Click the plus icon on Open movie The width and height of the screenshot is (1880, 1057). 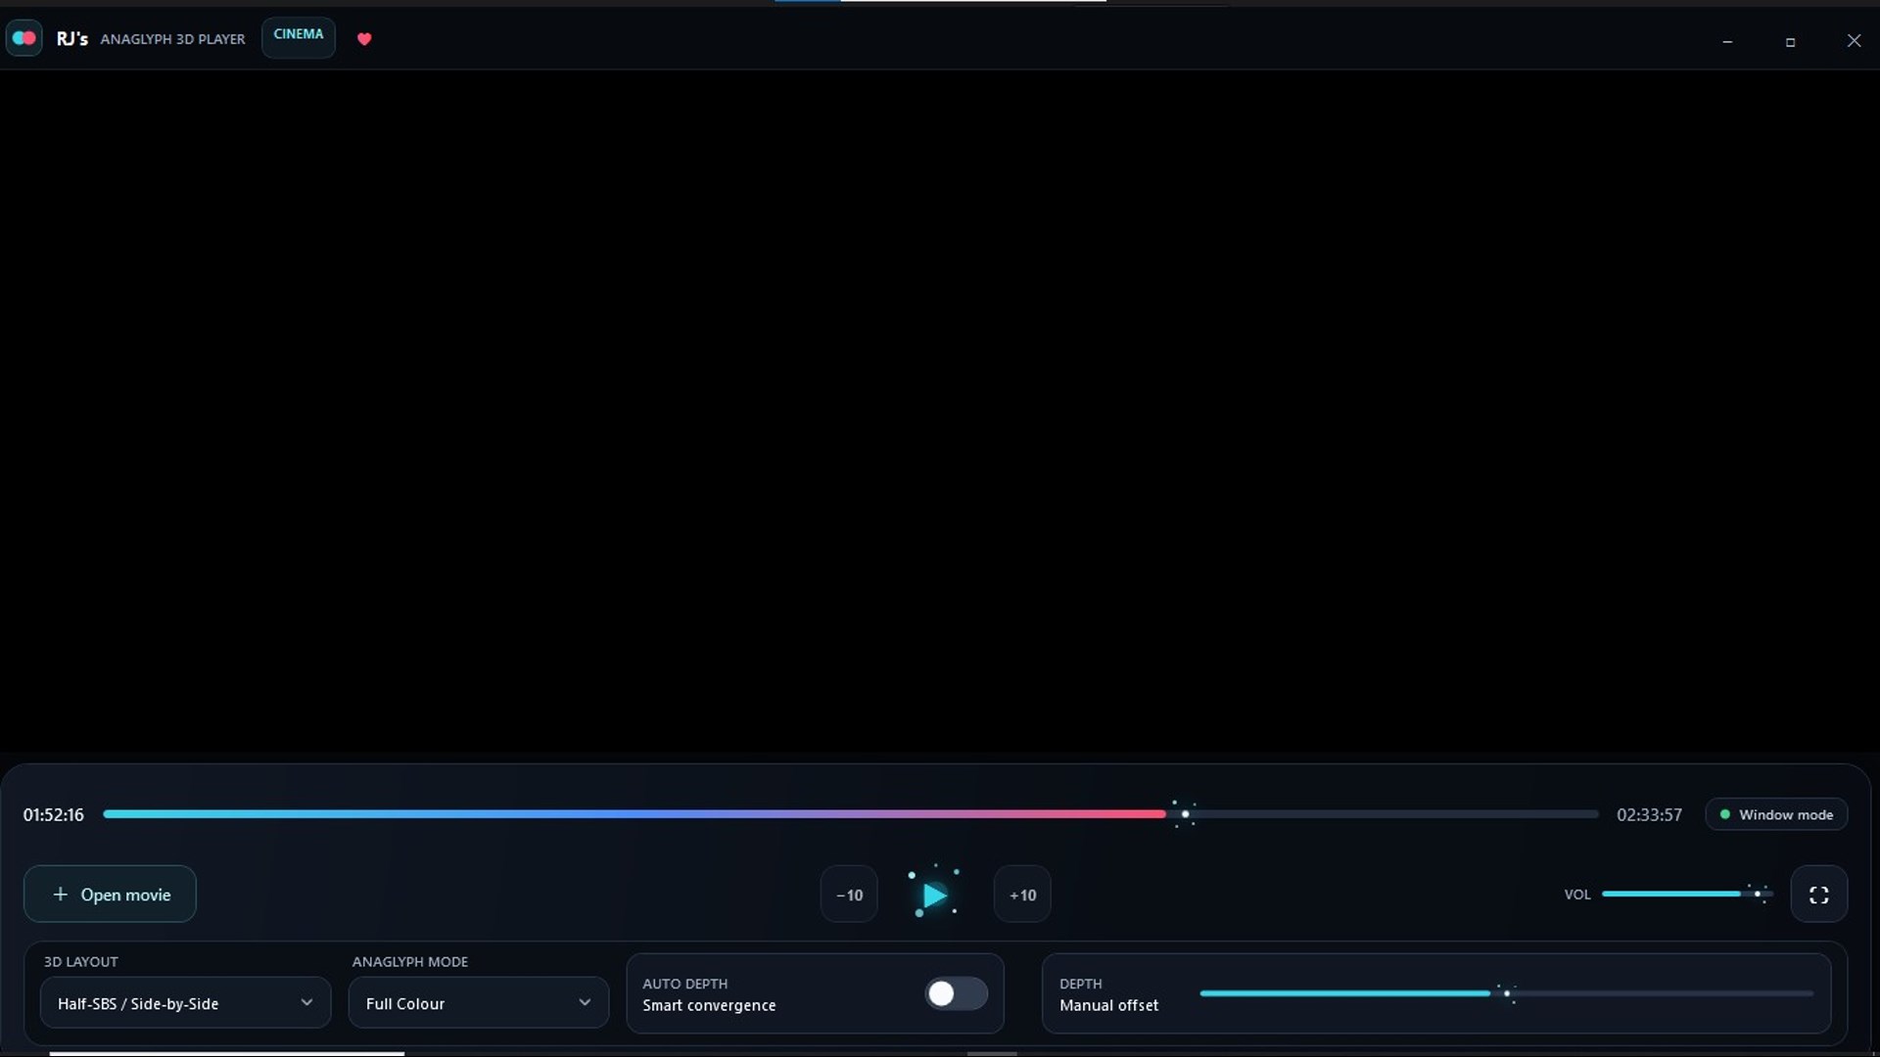click(61, 895)
